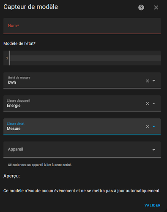Clear the Mesure state class value
The image size is (167, 212).
point(148,126)
